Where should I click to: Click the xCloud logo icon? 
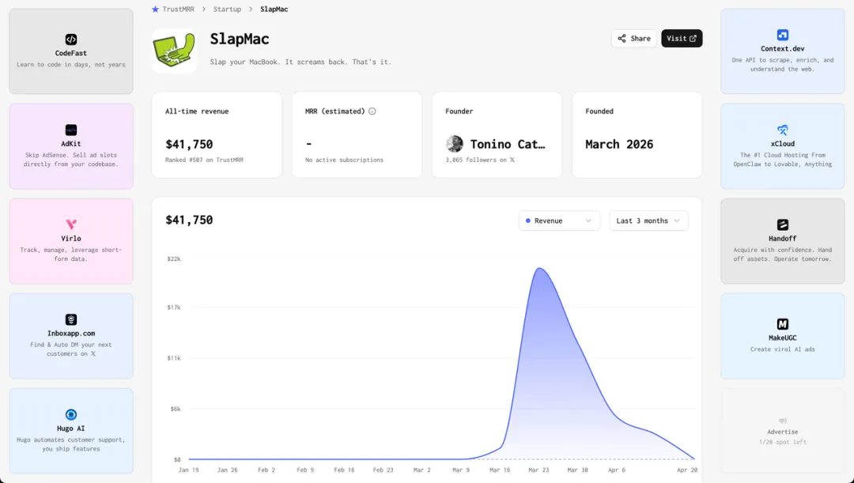(x=782, y=130)
